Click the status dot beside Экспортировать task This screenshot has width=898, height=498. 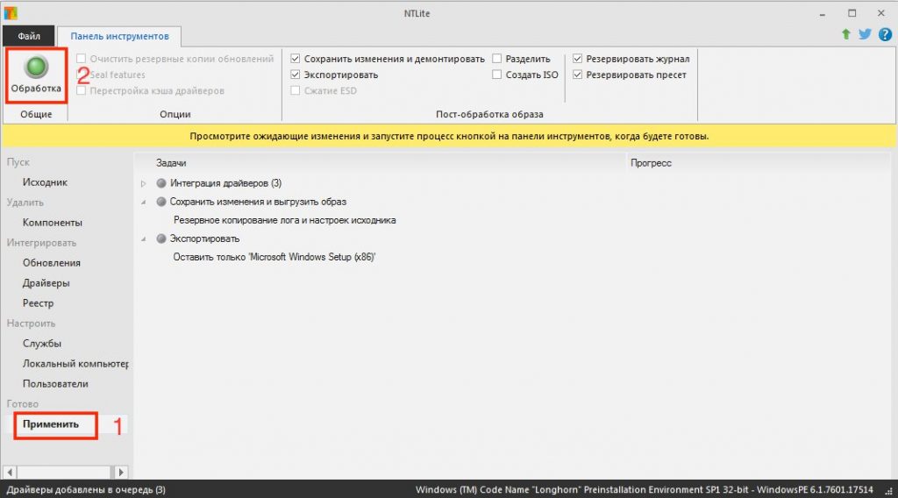pos(161,238)
